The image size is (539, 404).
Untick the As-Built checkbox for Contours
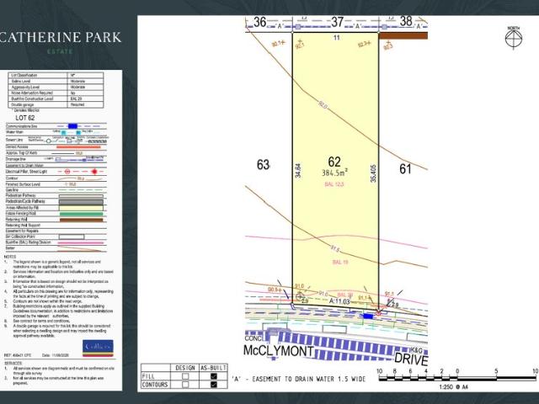click(x=213, y=385)
